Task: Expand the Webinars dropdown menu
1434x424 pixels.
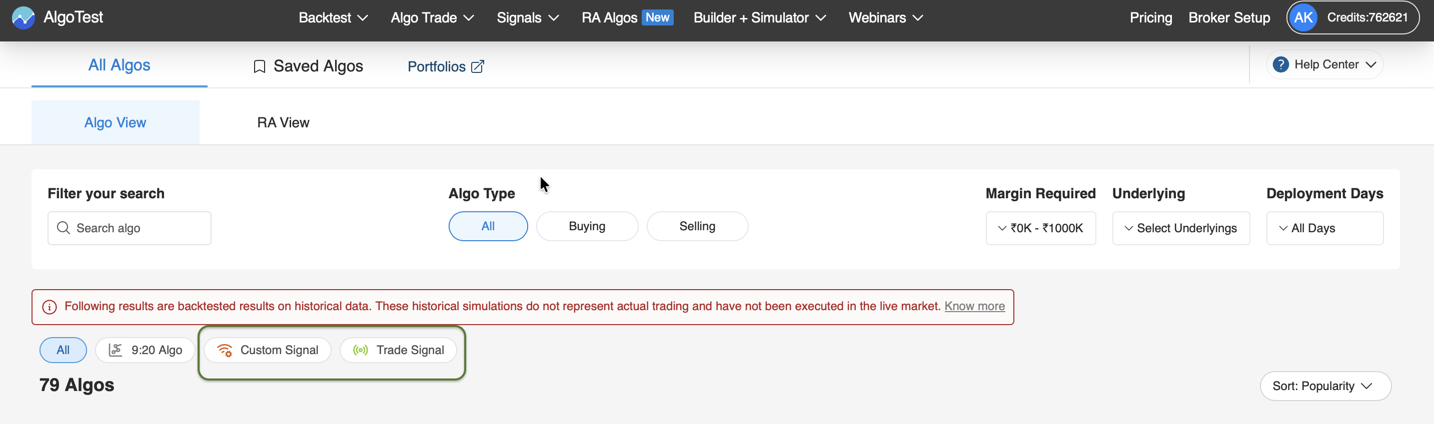Action: click(886, 18)
